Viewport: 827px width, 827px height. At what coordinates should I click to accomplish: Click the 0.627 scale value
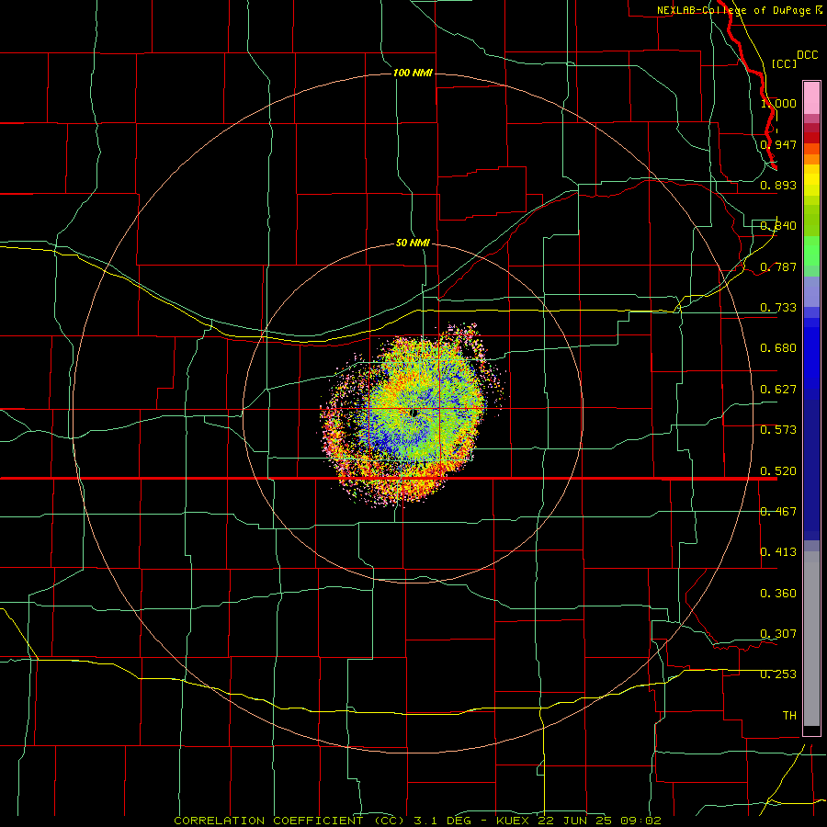pos(778,390)
